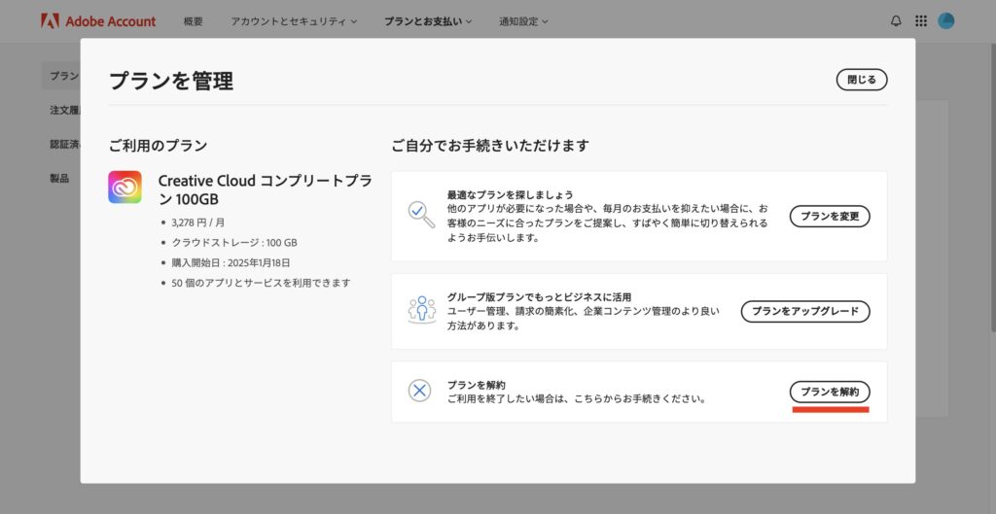Click the Adobe logo icon
The width and height of the screenshot is (996, 514).
[50, 20]
